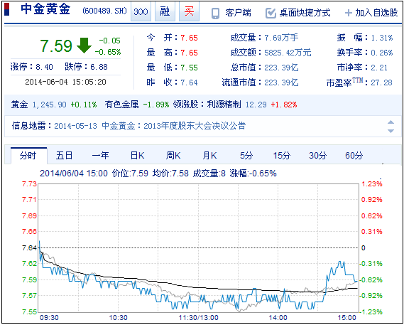404x325 pixels.
Task: Click the 7.73 price axis label
Action: coord(29,184)
